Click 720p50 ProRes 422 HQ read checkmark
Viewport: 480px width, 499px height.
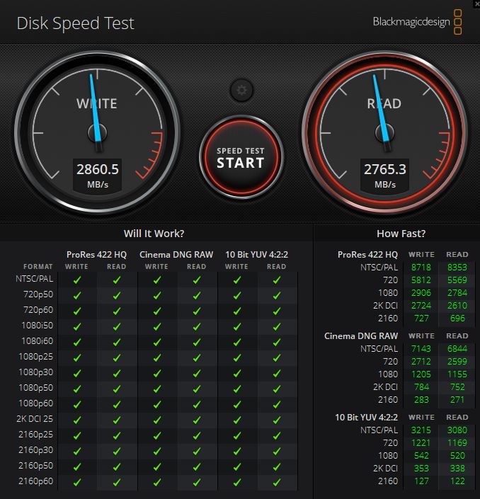tap(117, 296)
